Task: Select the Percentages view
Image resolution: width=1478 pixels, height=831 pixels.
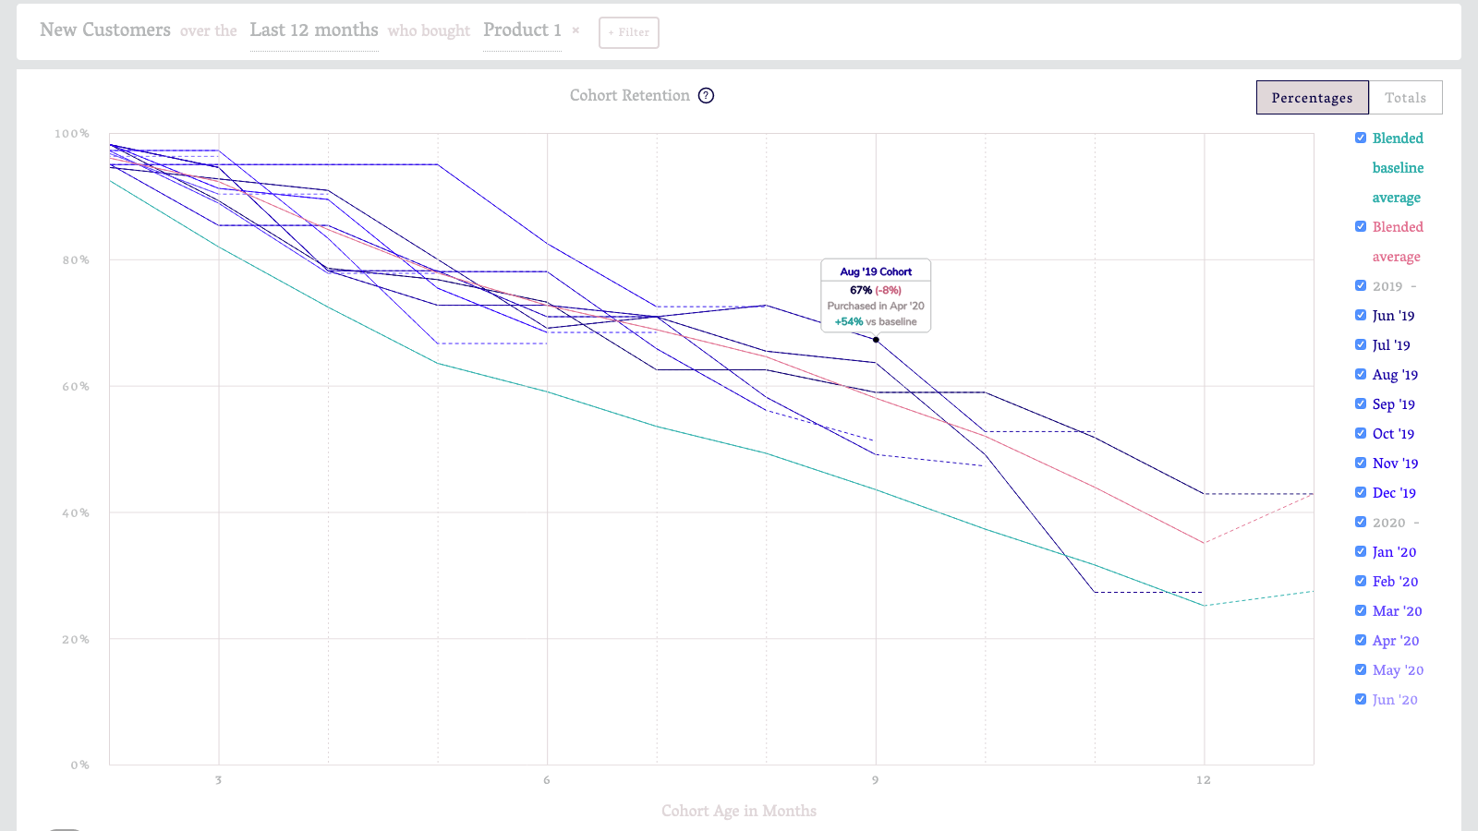Action: click(x=1313, y=98)
